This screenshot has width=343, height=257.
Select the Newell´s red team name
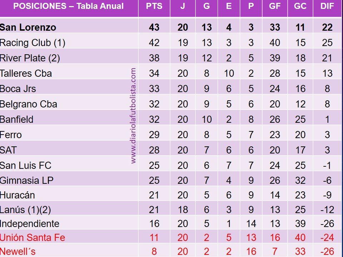click(x=18, y=252)
